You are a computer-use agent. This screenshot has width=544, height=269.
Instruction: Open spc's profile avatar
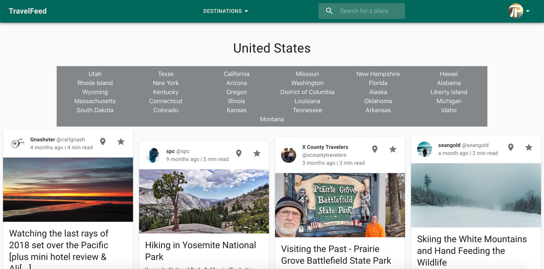point(153,155)
